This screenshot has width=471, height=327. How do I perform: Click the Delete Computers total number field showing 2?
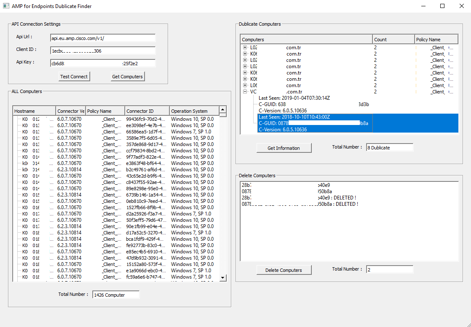390,269
